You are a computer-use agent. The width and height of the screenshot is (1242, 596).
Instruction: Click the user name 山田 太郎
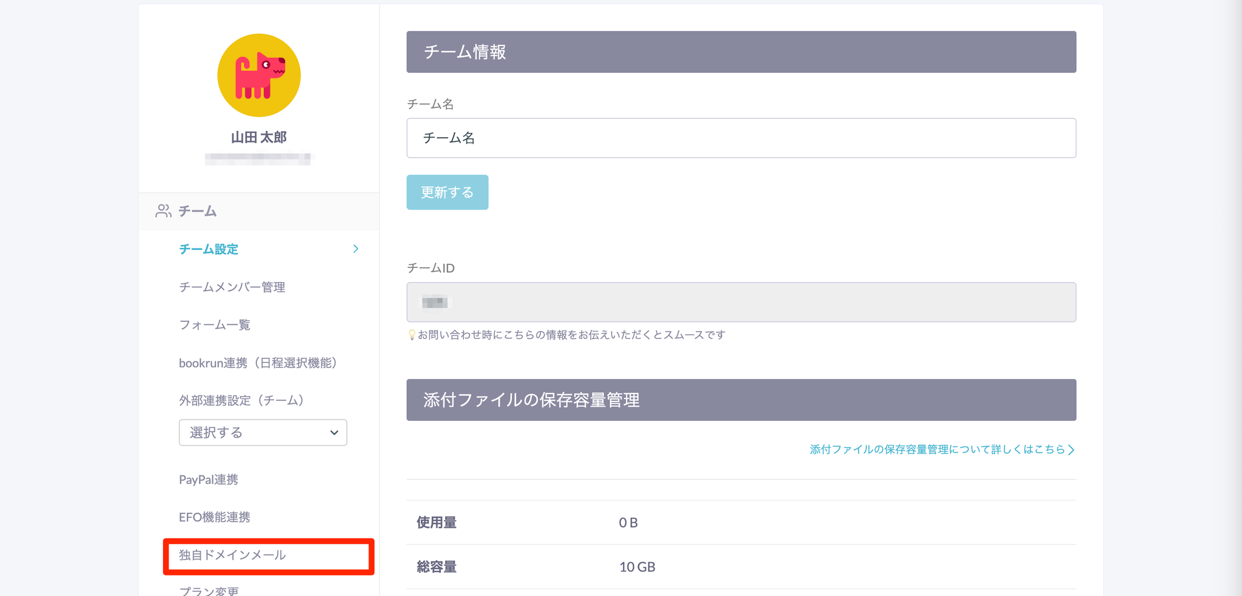[x=259, y=138]
